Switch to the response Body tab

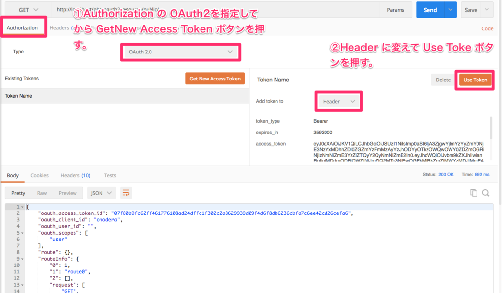(x=13, y=175)
